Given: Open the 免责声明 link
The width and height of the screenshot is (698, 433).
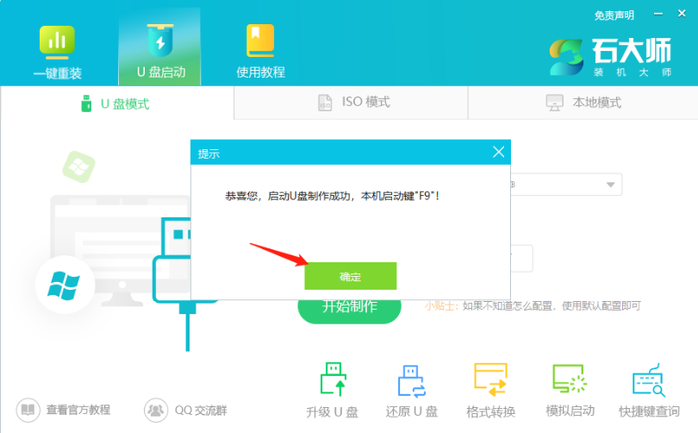Looking at the screenshot, I should 614,16.
